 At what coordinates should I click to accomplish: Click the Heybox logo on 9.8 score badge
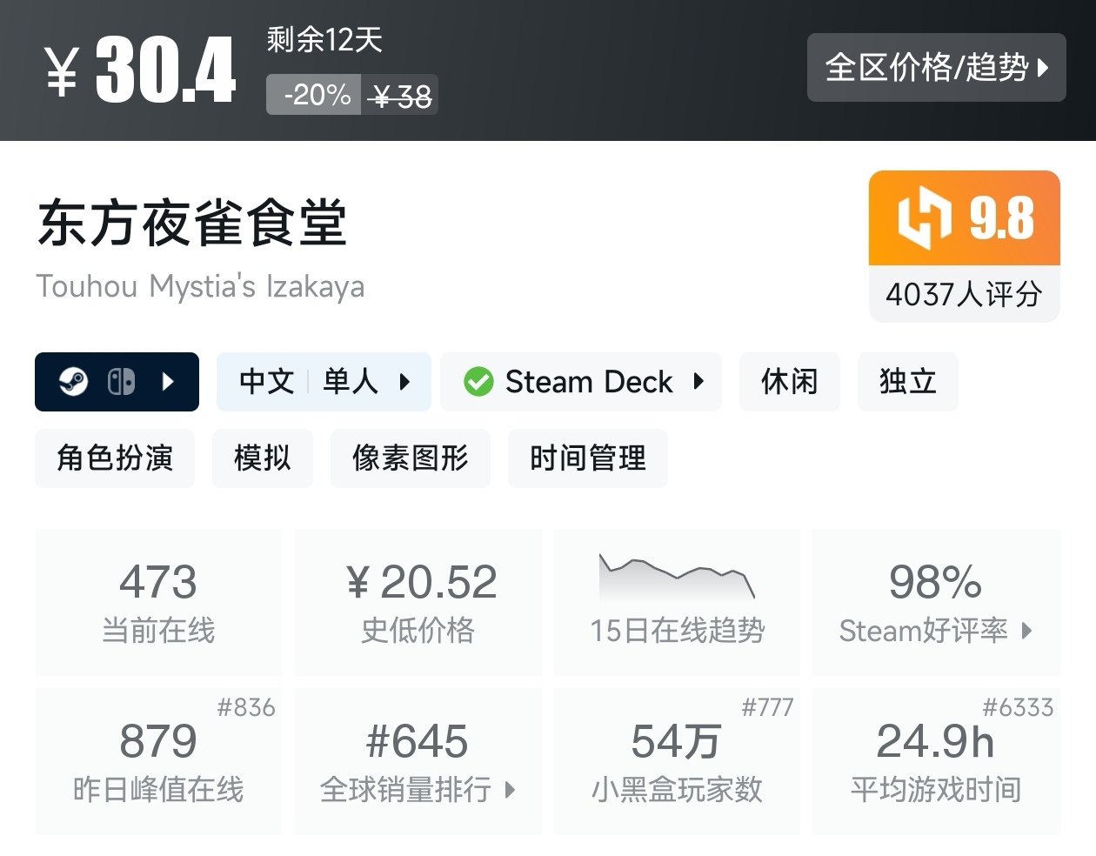coord(924,217)
